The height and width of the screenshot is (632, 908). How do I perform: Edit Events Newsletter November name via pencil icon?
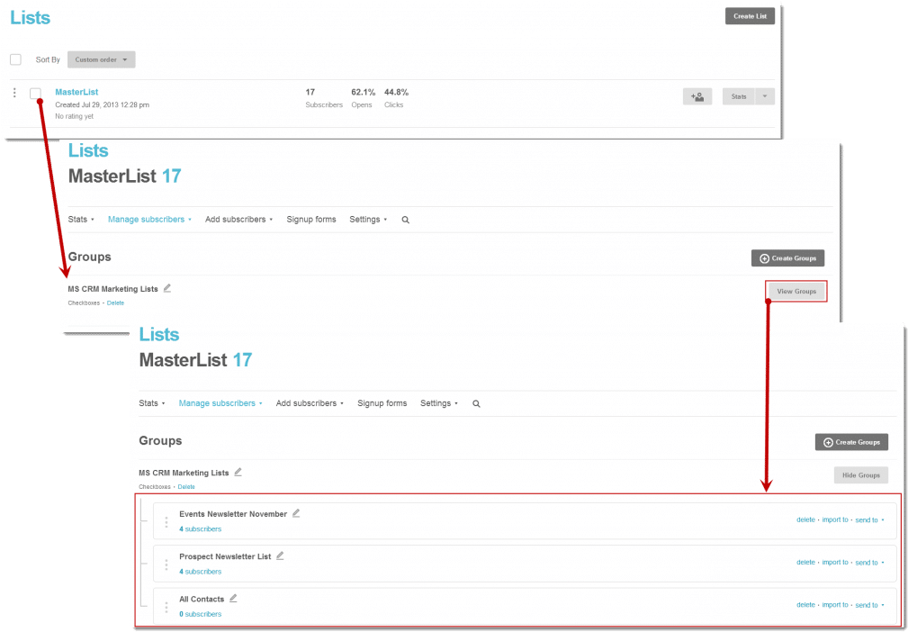click(296, 513)
